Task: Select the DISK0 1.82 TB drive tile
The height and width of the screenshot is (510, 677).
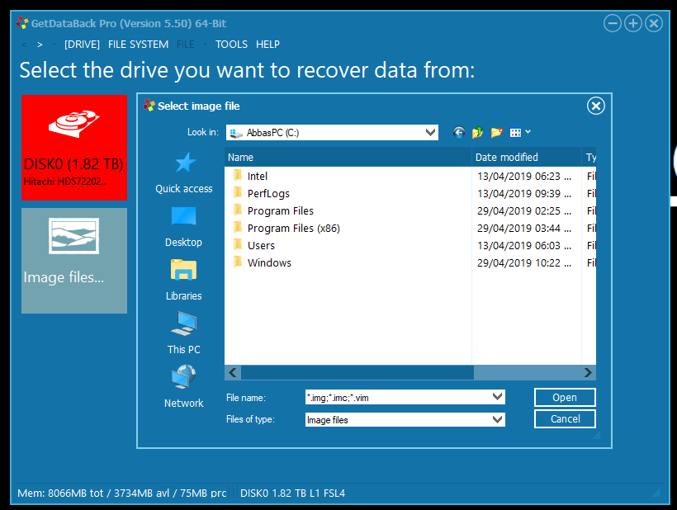Action: [74, 148]
